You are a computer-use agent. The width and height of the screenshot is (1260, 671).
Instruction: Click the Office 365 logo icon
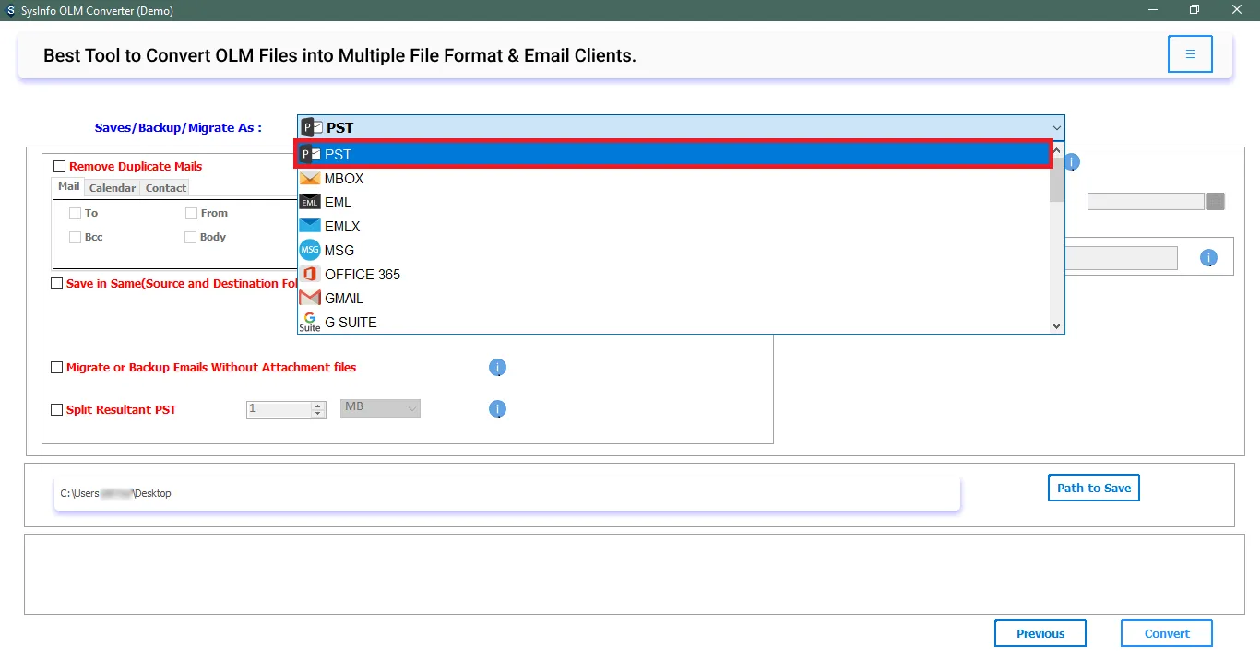[310, 275]
